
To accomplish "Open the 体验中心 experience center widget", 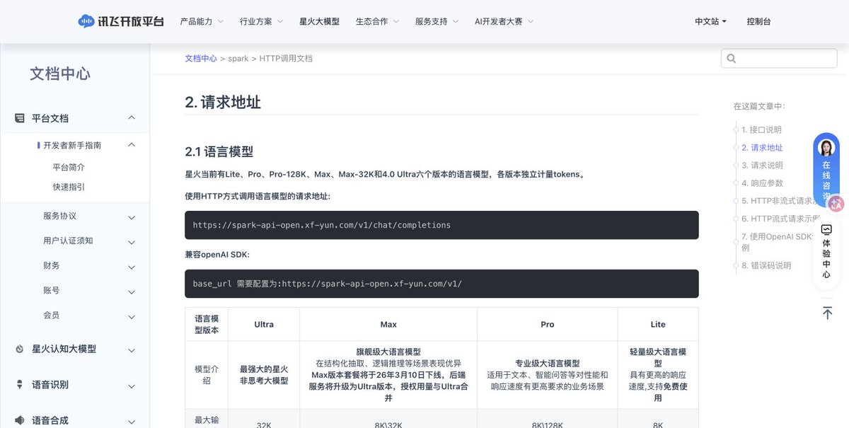I will (826, 251).
